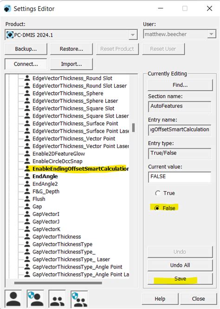Minimize the Settings Editor window

click(161, 8)
